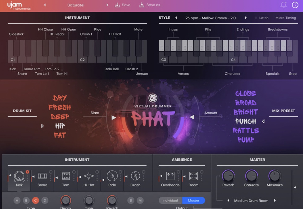Image resolution: width=303 pixels, height=209 pixels.
Task: Select the Snare drum icon
Action: tap(43, 176)
